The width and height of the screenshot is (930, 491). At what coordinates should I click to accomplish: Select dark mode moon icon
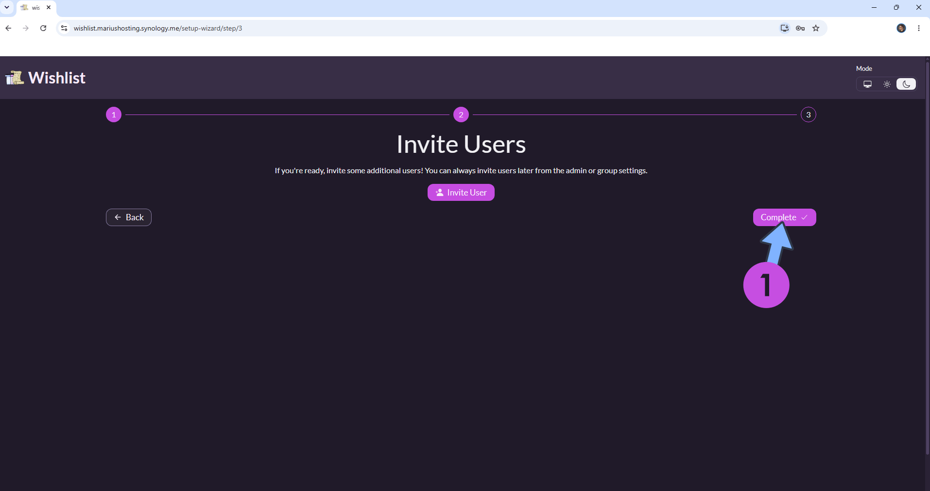coord(906,84)
